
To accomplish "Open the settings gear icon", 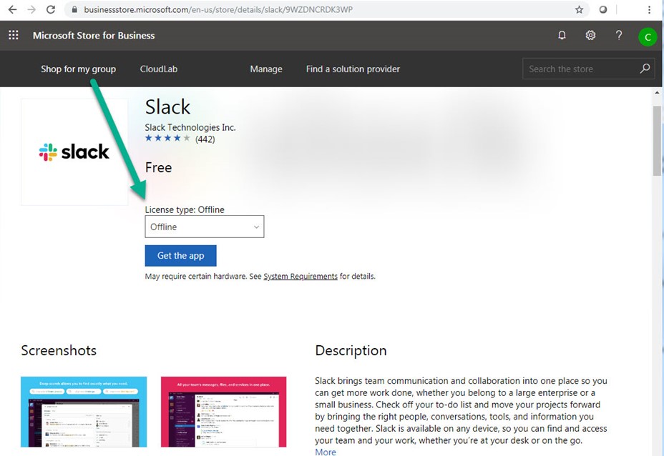I will (590, 36).
